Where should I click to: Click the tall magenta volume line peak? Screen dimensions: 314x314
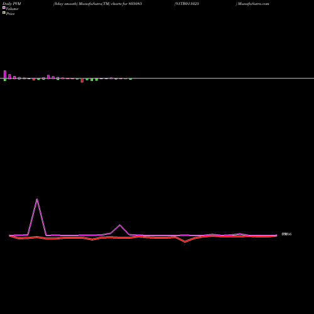pos(37,199)
